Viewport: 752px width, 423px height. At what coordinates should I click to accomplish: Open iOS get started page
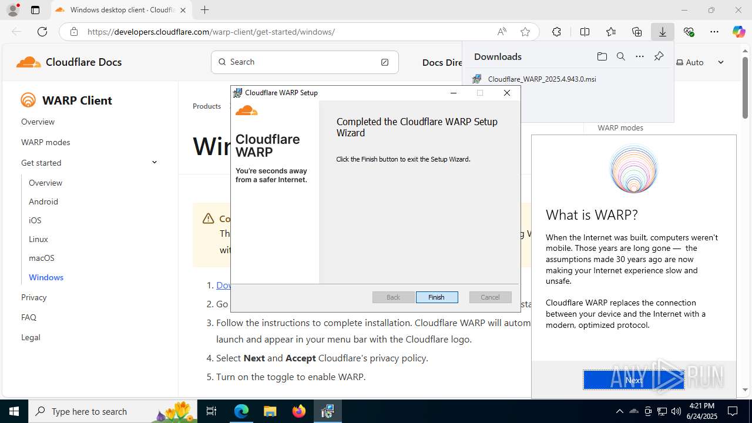[x=35, y=220]
